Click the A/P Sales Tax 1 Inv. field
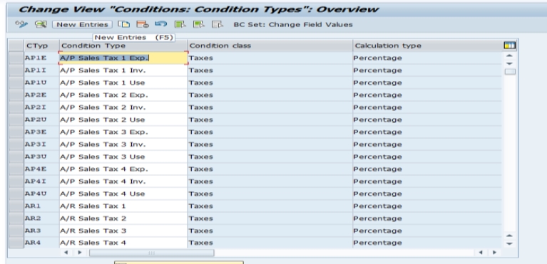 pos(123,70)
